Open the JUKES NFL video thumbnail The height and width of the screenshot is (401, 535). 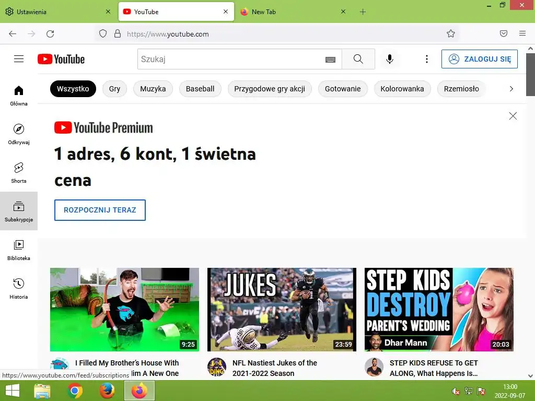[282, 310]
